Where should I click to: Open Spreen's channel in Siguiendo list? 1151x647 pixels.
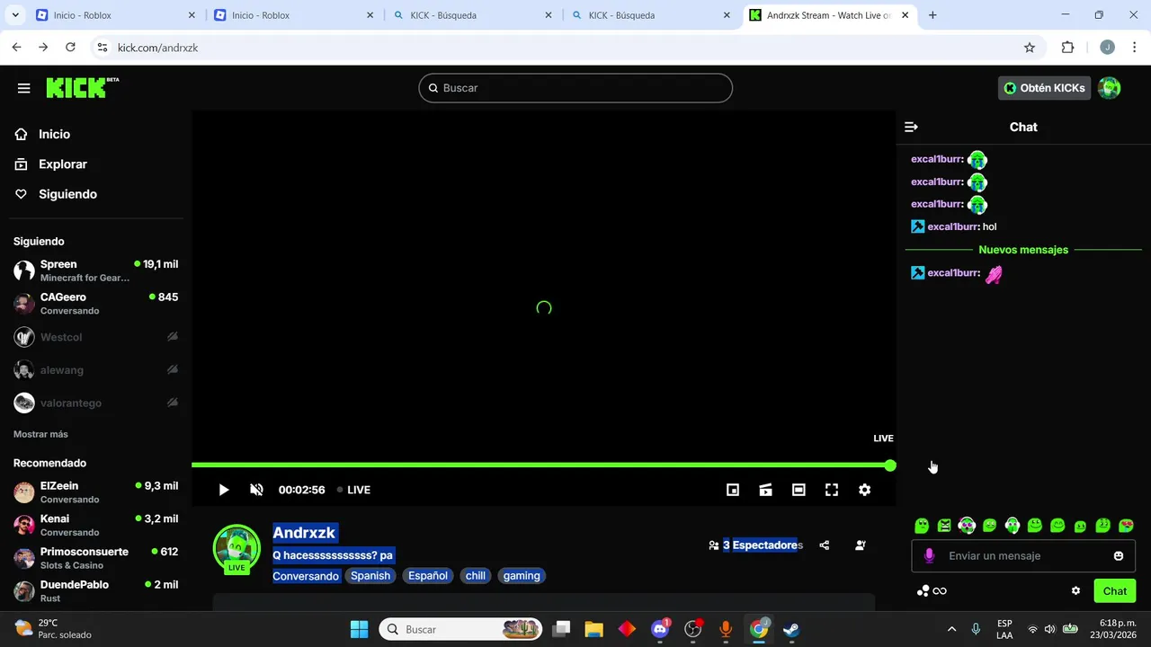96,270
